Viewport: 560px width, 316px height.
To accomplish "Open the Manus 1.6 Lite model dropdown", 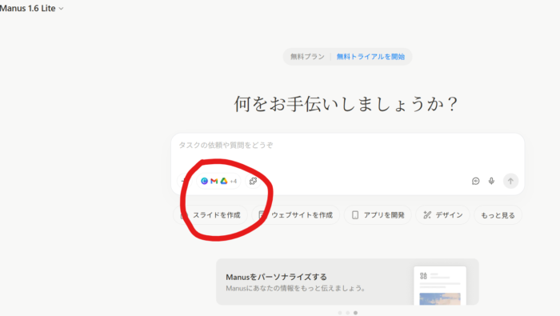I will click(x=31, y=8).
